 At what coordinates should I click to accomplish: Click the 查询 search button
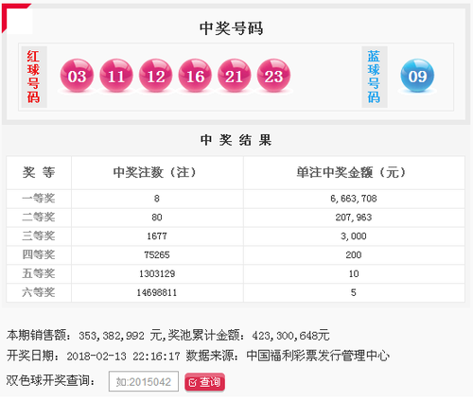pos(204,382)
